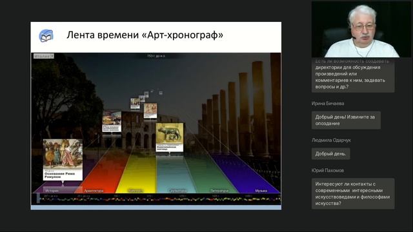Click the slide title Лента времени «Арт-хронограф»
The image size is (413, 232).
(145, 35)
